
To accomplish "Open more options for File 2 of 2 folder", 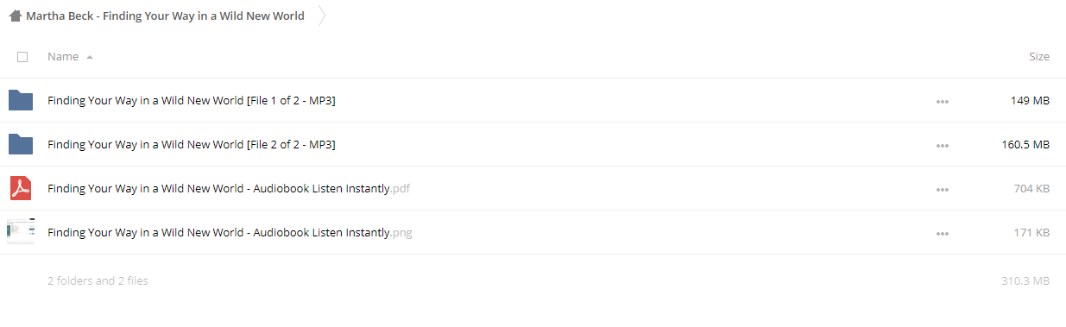I will pyautogui.click(x=943, y=146).
